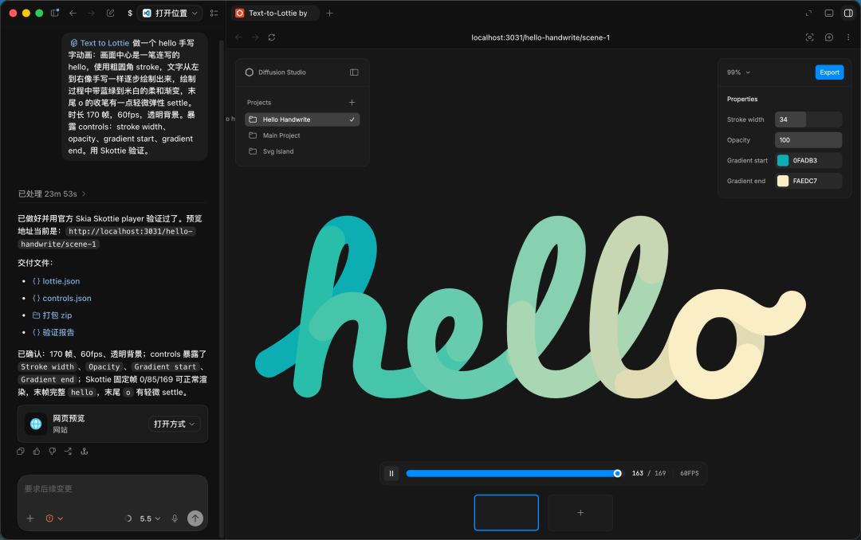The height and width of the screenshot is (540, 861).
Task: Click the share arrow icon under response
Action: tap(68, 451)
